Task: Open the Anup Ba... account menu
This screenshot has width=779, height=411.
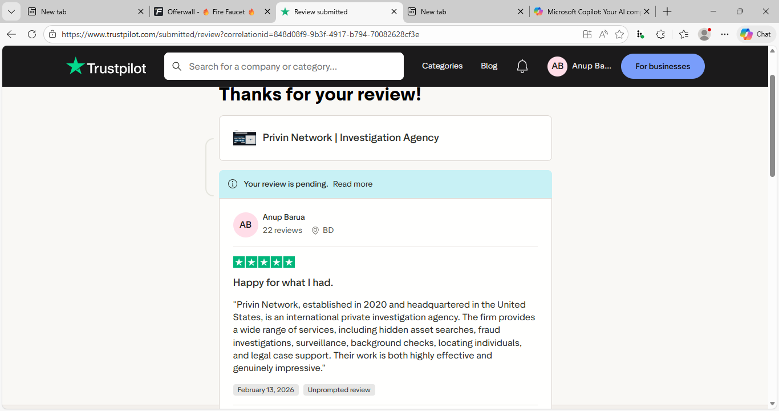Action: point(591,66)
